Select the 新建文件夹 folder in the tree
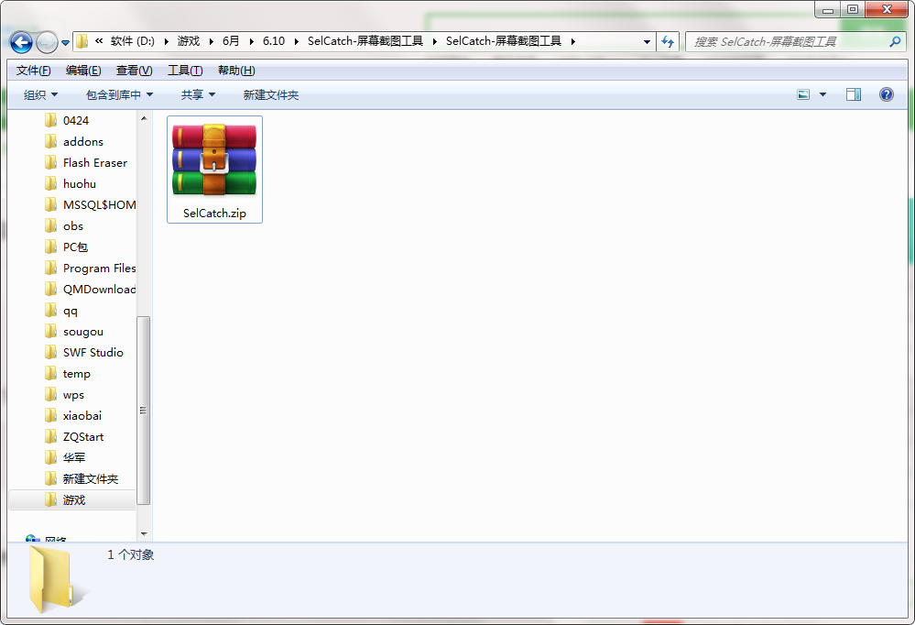This screenshot has height=625, width=915. (91, 479)
